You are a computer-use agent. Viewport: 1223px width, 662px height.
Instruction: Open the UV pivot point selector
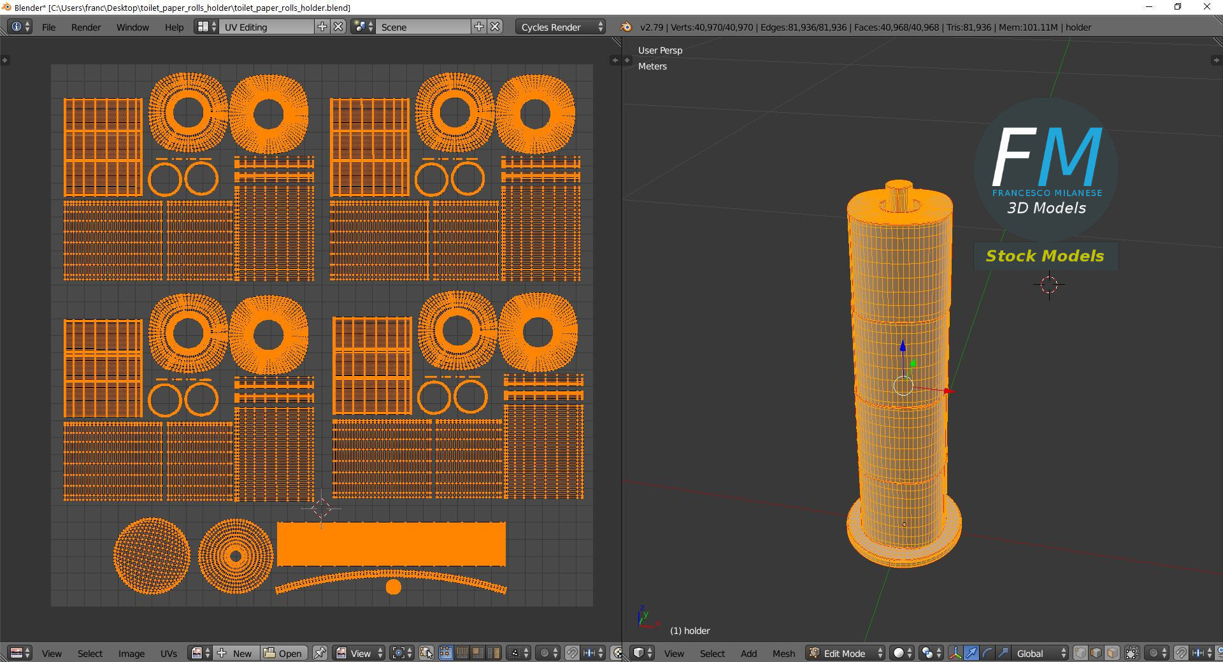[403, 653]
